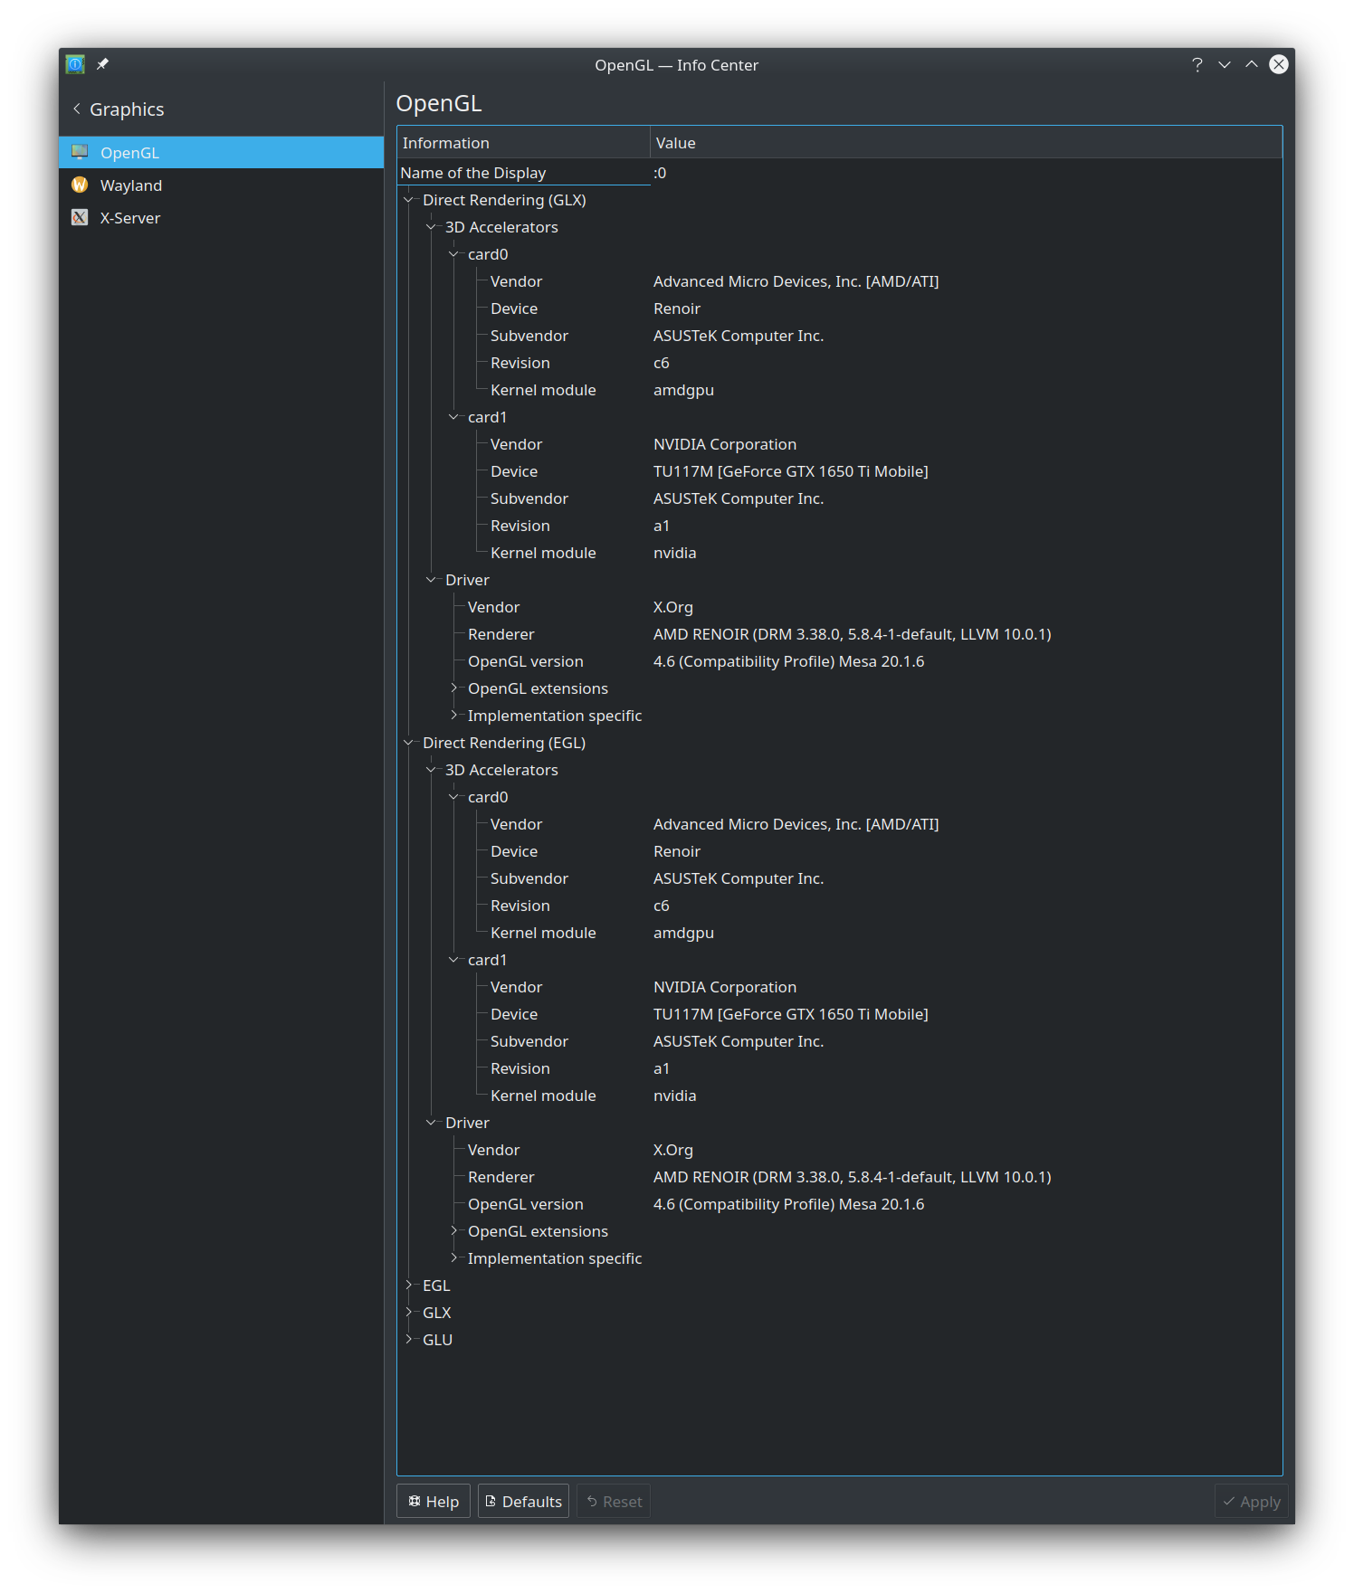Viewport: 1354px width, 1594px height.
Task: Minimize the Info Center window
Action: 1225,64
